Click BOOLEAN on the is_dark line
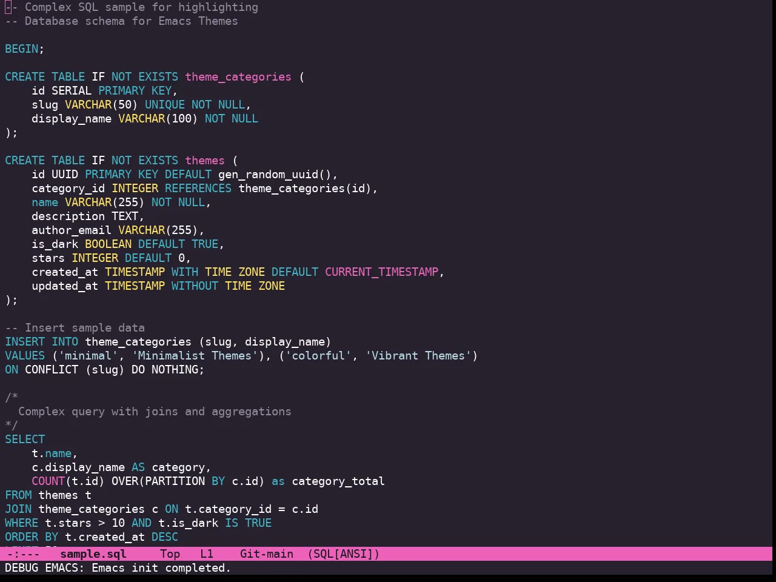776x582 pixels. point(108,244)
